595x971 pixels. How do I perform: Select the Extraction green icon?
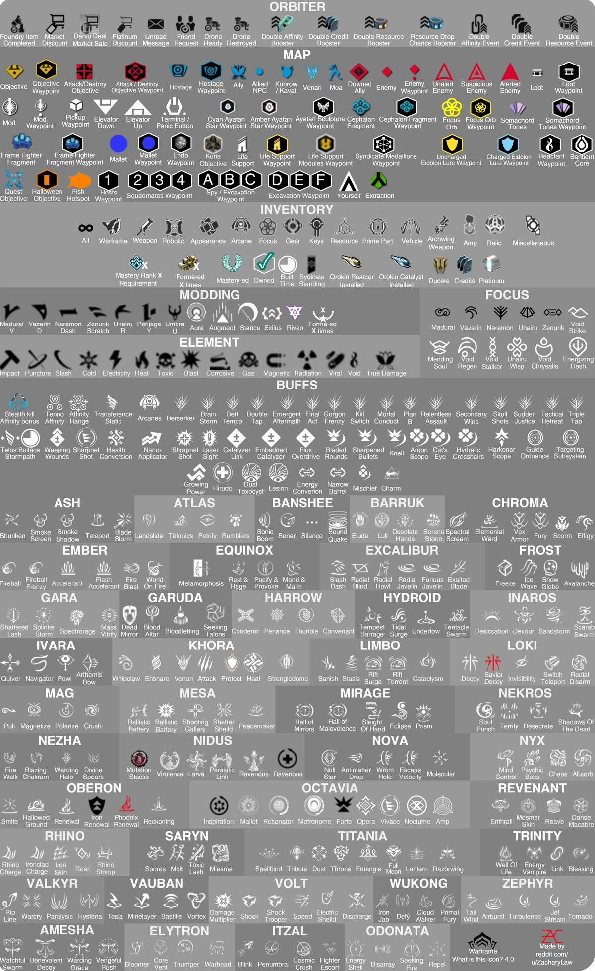point(379,181)
